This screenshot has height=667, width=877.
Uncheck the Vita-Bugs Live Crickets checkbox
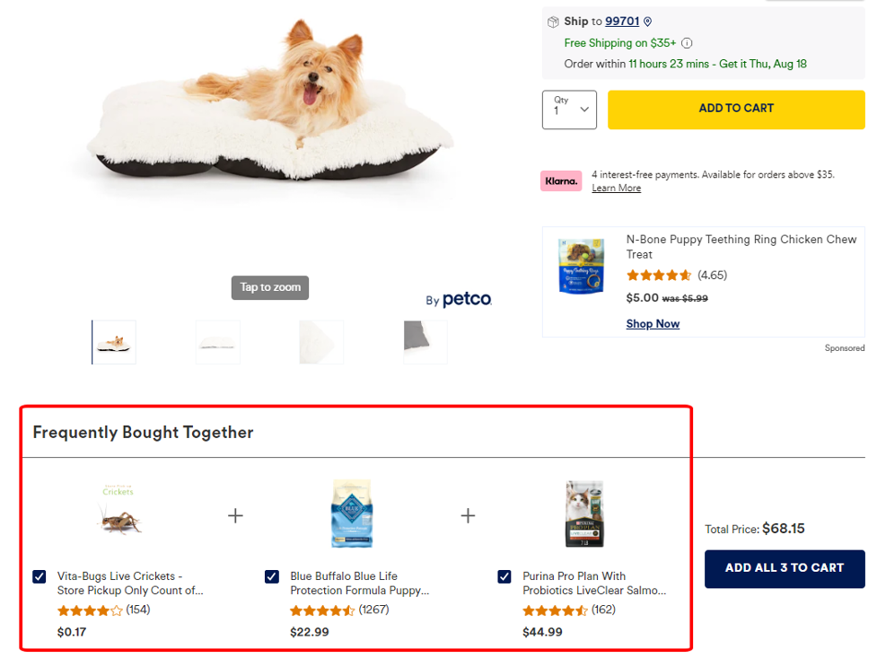(x=39, y=576)
